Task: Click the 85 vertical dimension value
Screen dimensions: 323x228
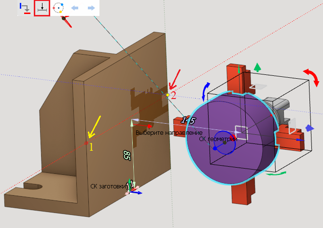Action: 126,155
